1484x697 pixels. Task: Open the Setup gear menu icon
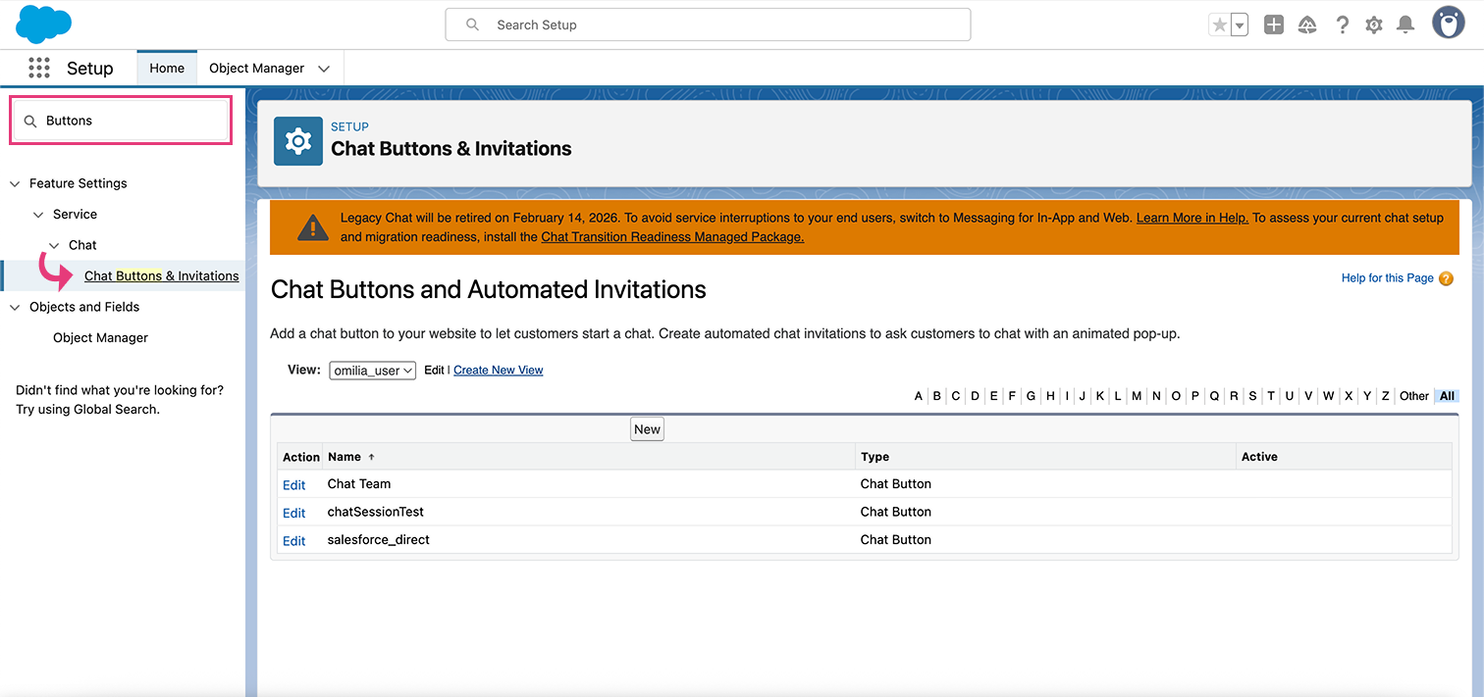click(1374, 25)
